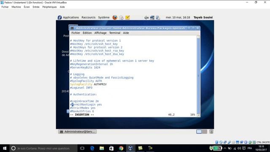Click the user switcher icon before the date
The image size is (270, 152).
tap(158, 18)
